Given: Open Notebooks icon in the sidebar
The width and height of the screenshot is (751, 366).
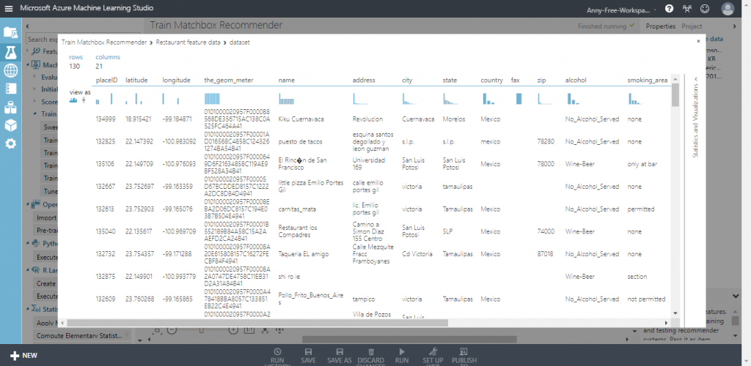Looking at the screenshot, I should coord(10,89).
